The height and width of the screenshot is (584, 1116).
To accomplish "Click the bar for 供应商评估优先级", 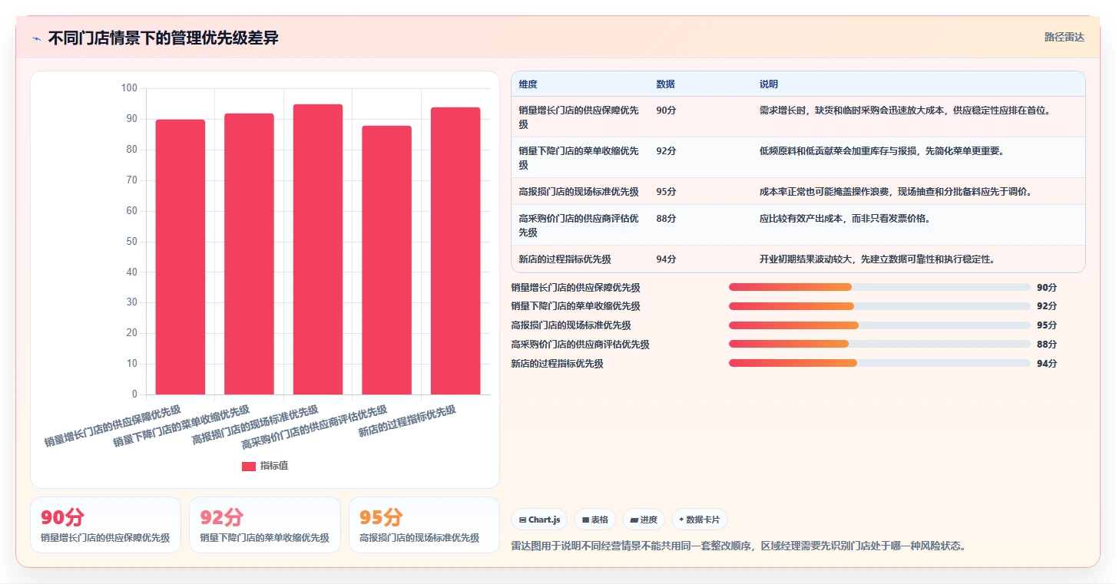I will click(x=386, y=260).
